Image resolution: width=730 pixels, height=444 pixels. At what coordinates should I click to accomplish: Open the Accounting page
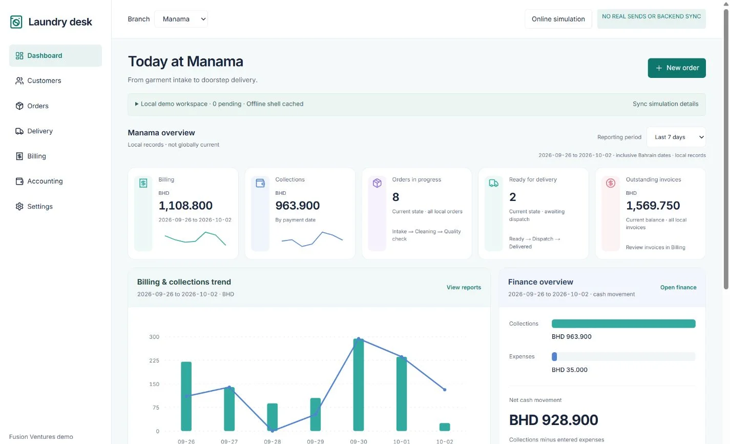tap(55, 181)
